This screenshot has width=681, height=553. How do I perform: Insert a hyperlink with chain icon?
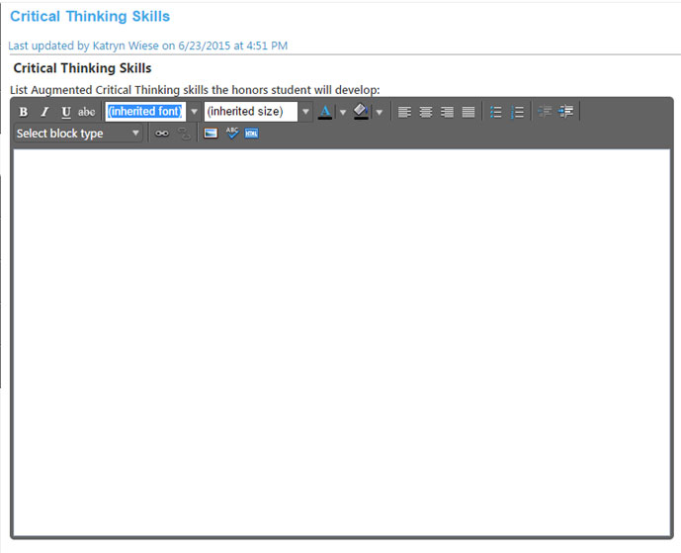162,133
